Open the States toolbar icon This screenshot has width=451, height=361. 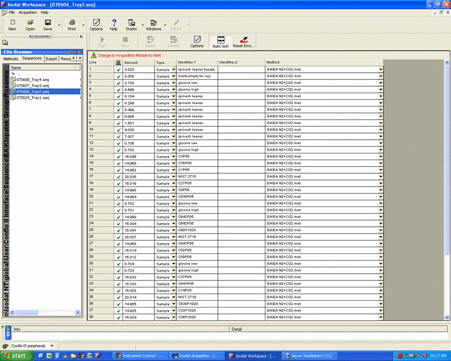pyautogui.click(x=131, y=25)
